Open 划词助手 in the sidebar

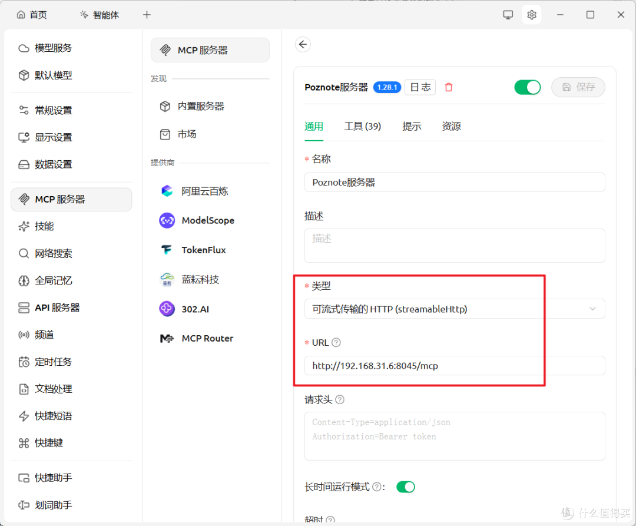point(71,505)
